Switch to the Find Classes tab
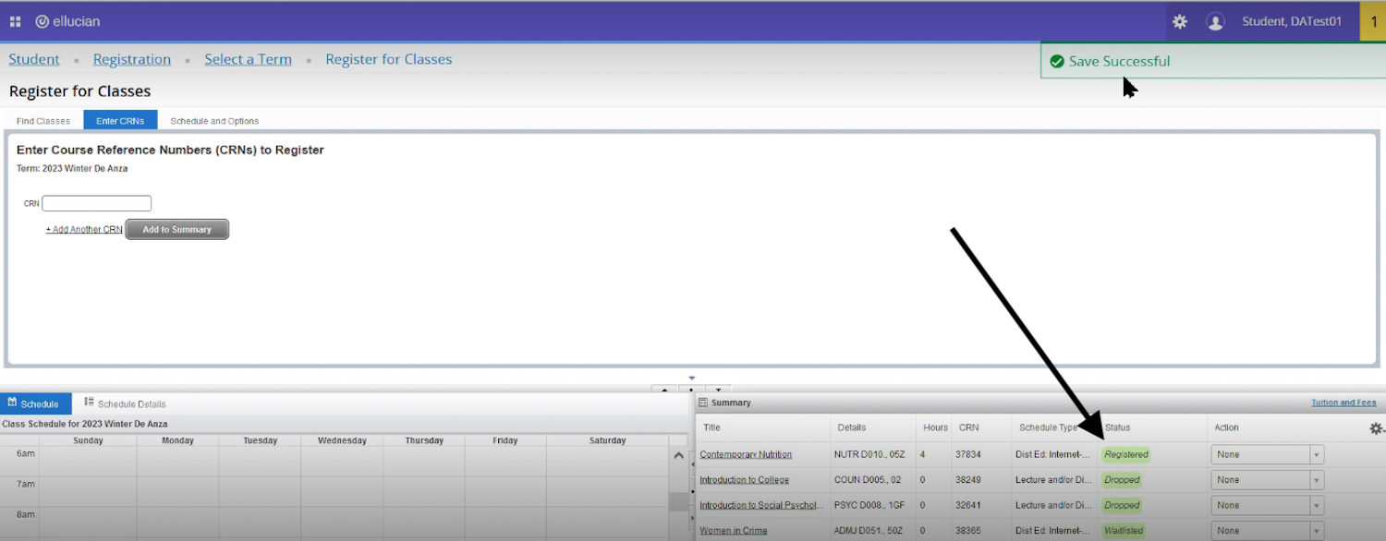Screen dimensions: 1386x541 [x=43, y=121]
